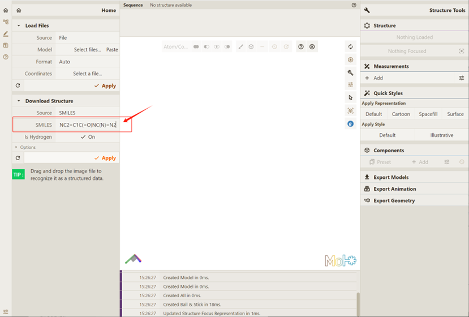Click the wrench controls icon in viewport

click(x=351, y=72)
